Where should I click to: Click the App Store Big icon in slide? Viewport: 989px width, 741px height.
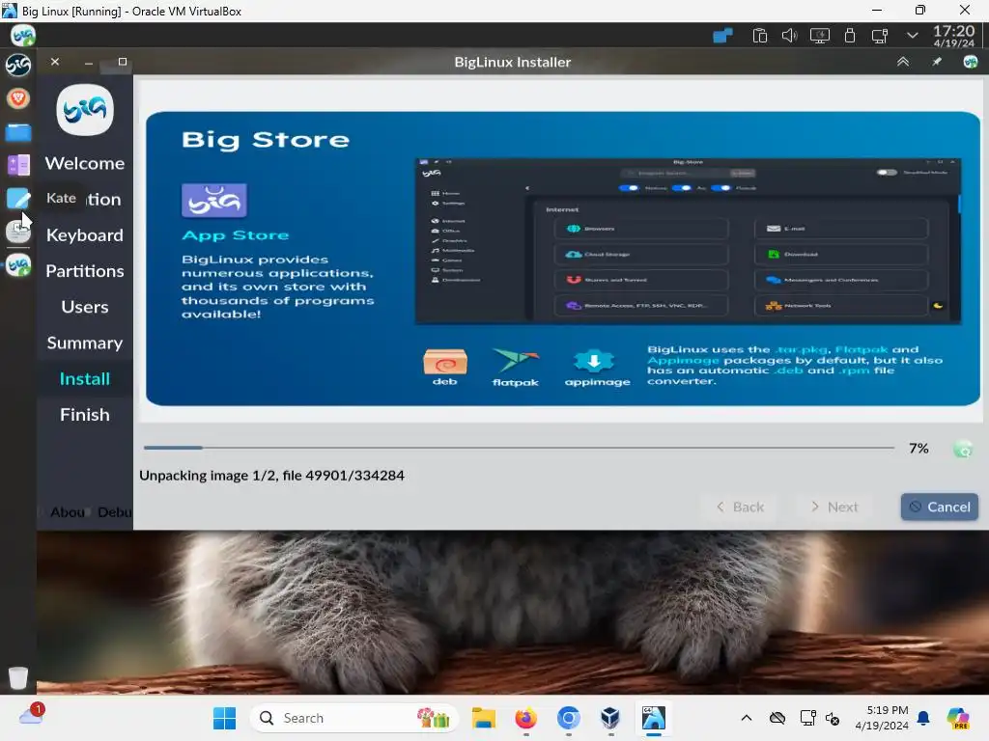point(213,201)
